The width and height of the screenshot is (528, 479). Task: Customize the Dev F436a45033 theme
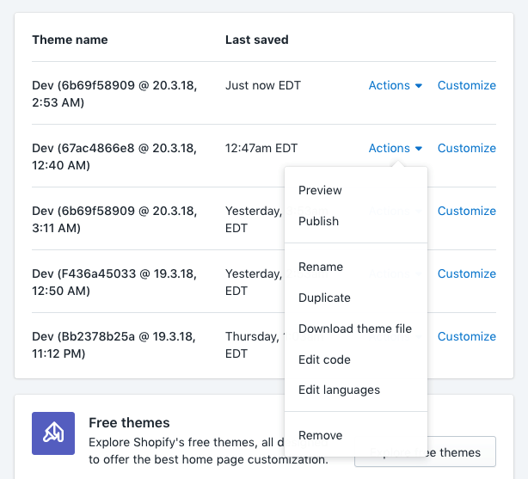tap(467, 273)
